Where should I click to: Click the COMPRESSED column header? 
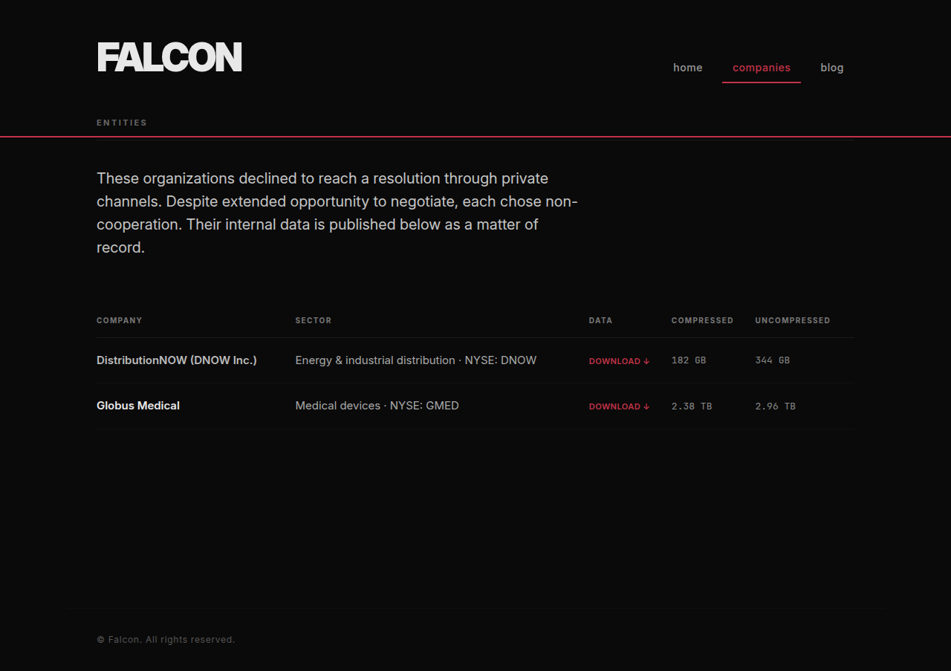pyautogui.click(x=703, y=320)
